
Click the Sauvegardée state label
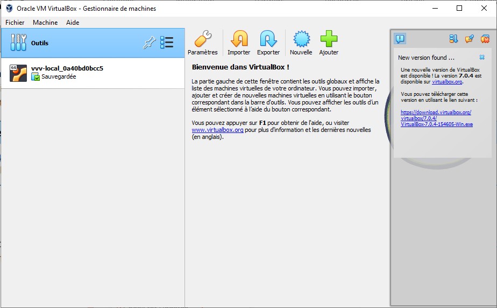tap(59, 76)
